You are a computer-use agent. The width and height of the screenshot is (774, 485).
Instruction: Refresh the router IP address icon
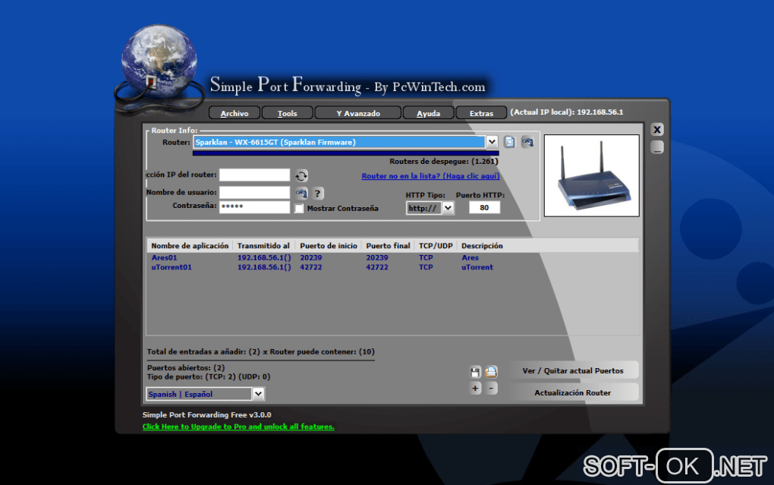[301, 176]
